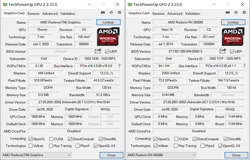Viewport: 250px width, 160px height.
Task: Click the Name field showing AMD Radeon(TM) Graphics
Action: pos(60,22)
